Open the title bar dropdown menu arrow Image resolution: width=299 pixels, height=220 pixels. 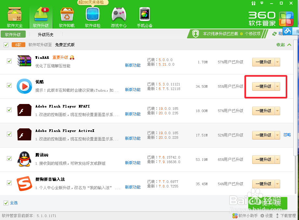coord(262,3)
